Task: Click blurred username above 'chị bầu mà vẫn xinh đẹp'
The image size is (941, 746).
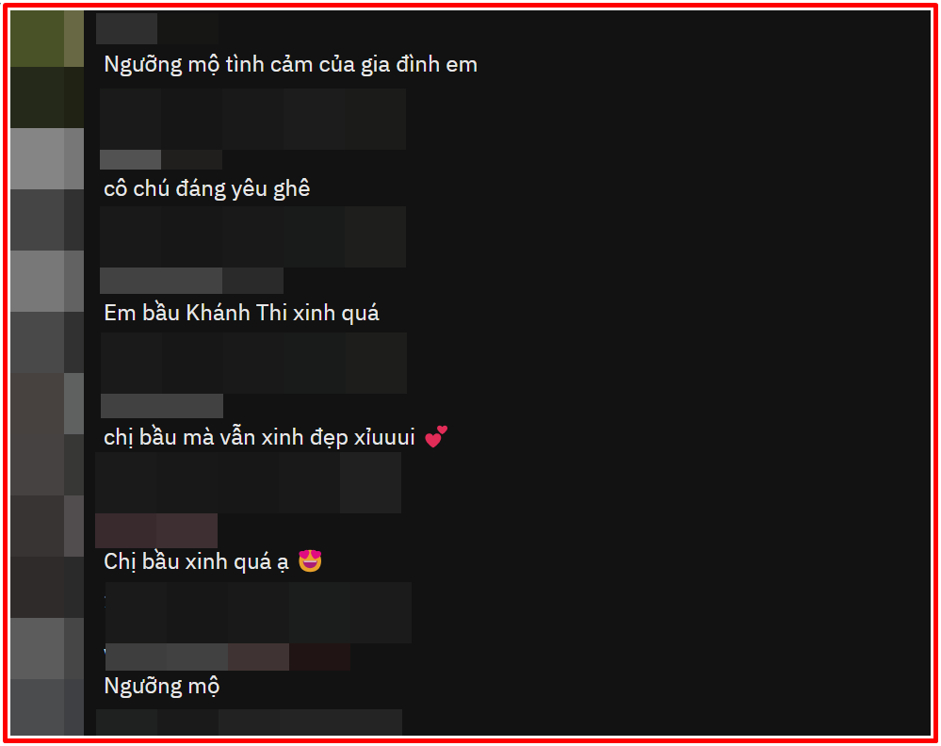Action: click(x=162, y=406)
